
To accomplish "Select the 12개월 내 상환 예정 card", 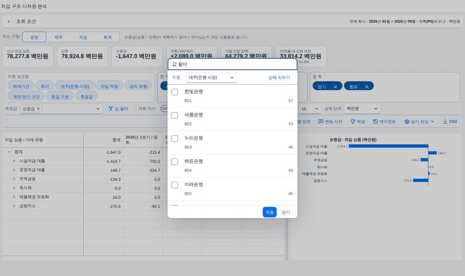I will [x=301, y=56].
